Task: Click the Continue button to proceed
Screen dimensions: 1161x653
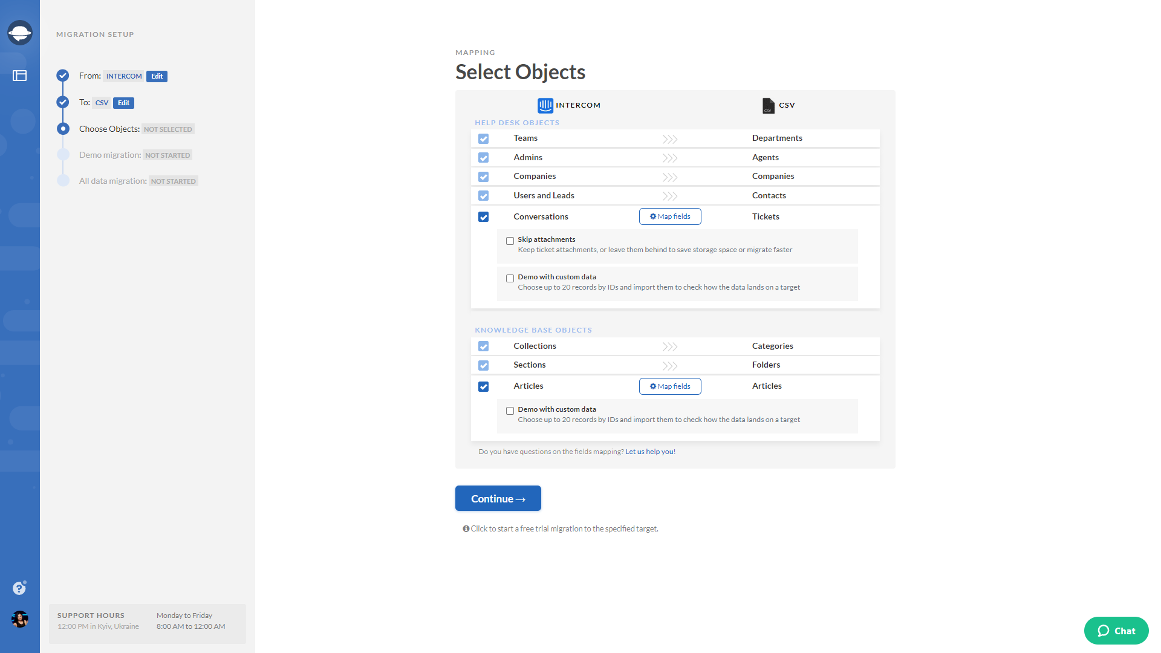Action: coord(498,498)
